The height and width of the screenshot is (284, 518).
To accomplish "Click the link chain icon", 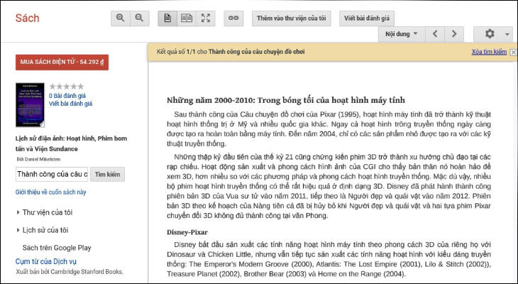I will pyautogui.click(x=233, y=18).
